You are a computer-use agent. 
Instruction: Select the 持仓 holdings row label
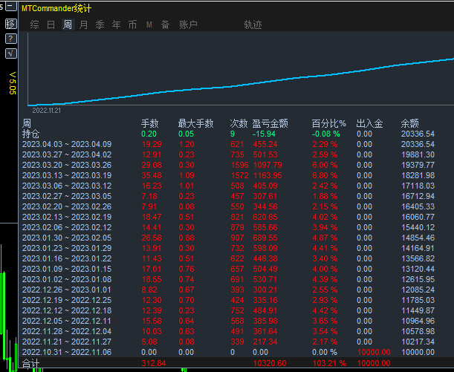pos(30,134)
